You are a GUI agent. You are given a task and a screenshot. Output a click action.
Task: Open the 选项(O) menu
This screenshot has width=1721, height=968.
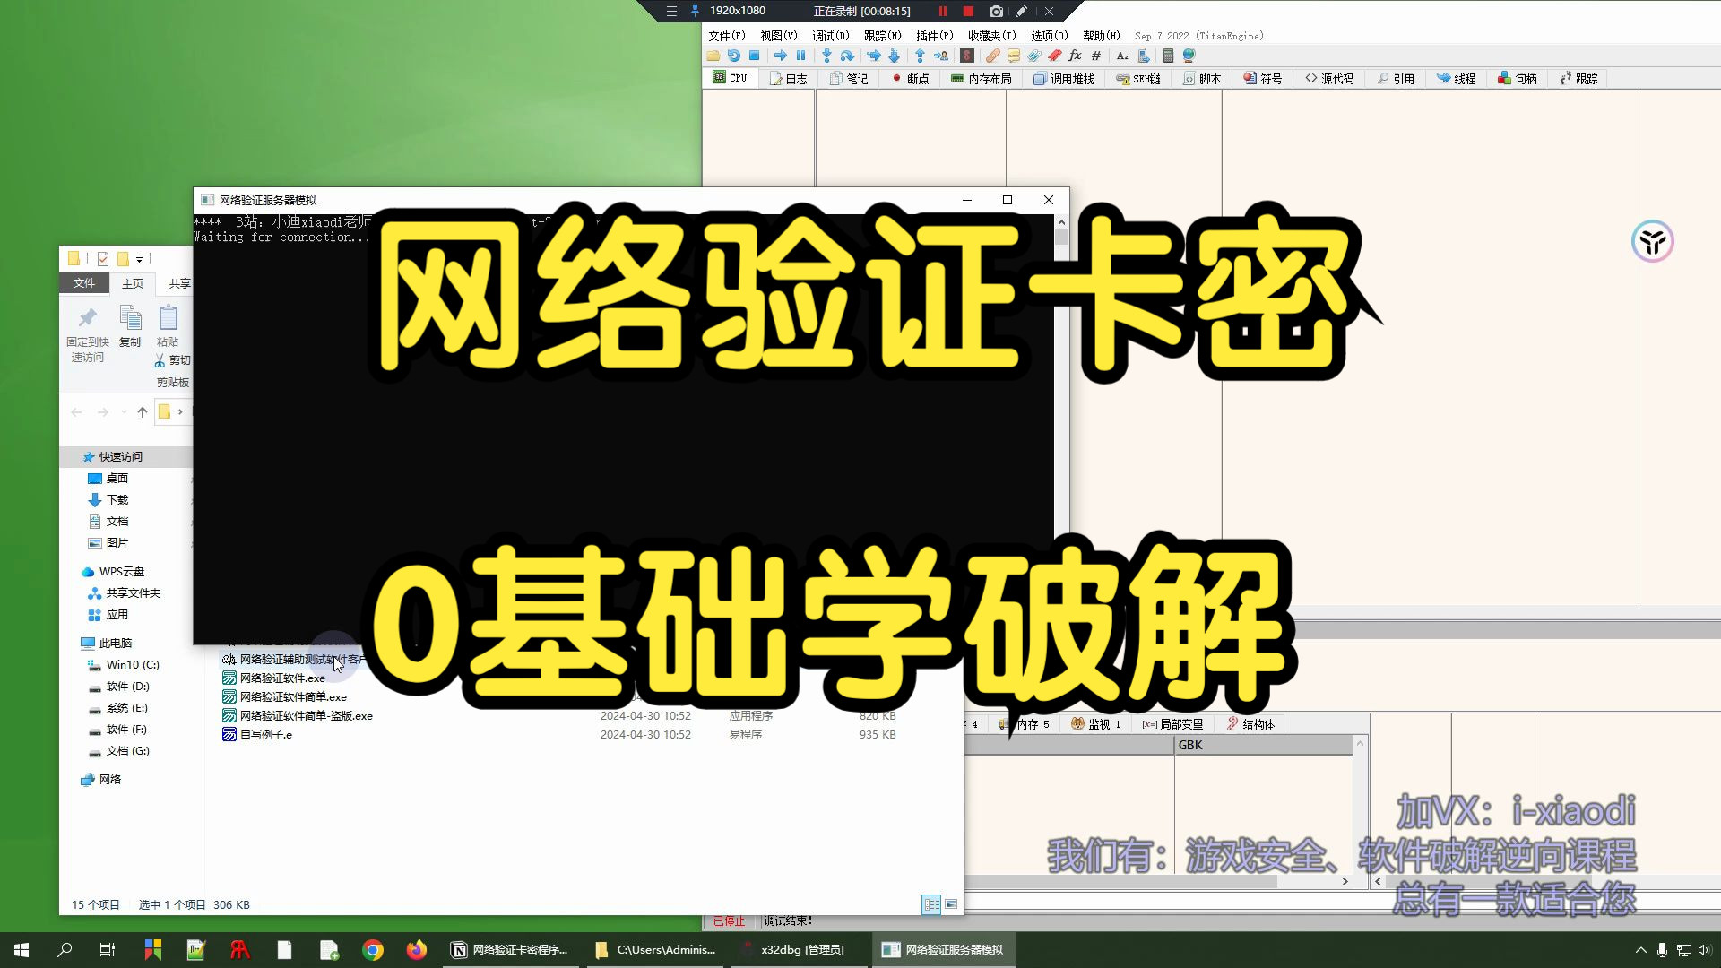tap(1050, 36)
